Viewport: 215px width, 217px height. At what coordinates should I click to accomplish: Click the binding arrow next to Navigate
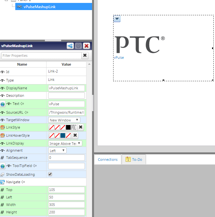click(x=23, y=182)
